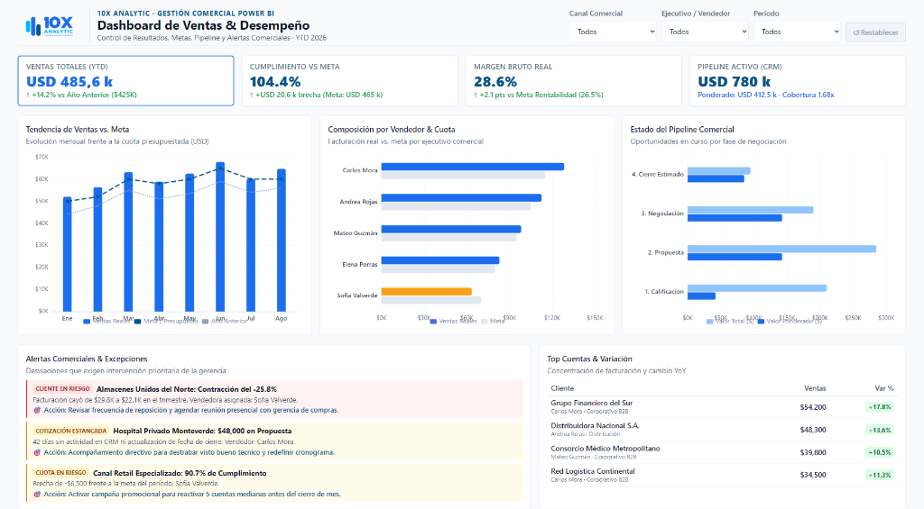Toggle Meta Presupuesto legend swatch
This screenshot has width=924, height=509.
pos(138,322)
